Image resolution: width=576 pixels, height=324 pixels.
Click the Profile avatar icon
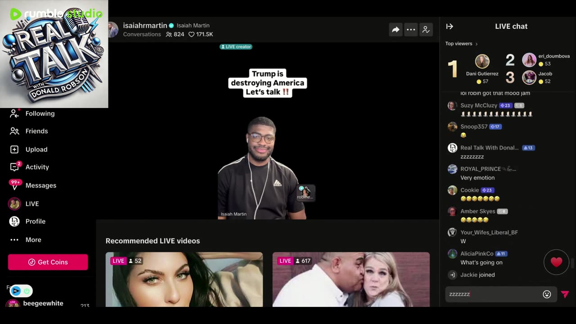[14, 221]
